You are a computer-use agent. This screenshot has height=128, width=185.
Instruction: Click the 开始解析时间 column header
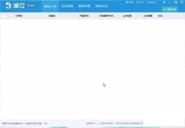coord(106,16)
